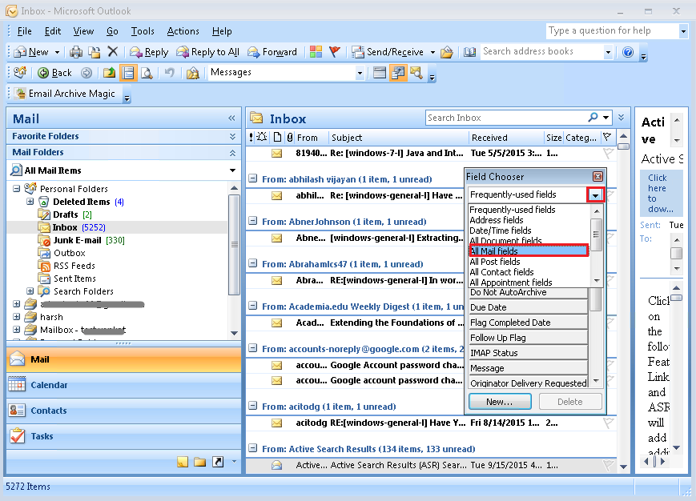Click the Reply icon button
This screenshot has height=501, width=696.
coord(149,52)
